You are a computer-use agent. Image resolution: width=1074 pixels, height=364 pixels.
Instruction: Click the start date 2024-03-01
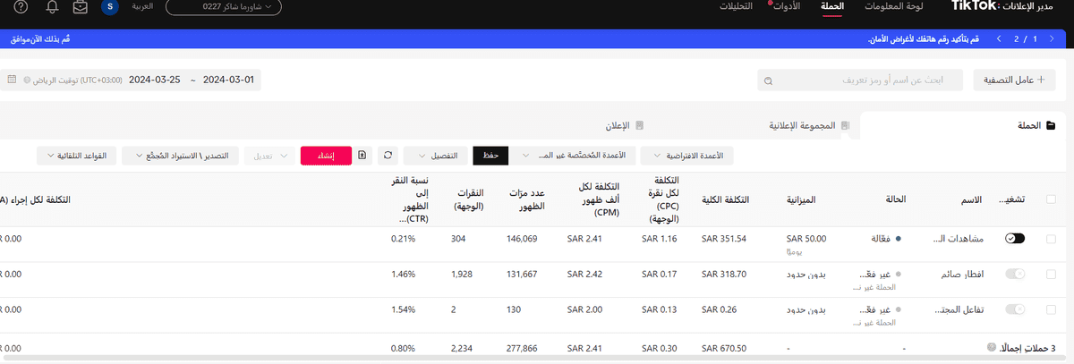pos(229,79)
